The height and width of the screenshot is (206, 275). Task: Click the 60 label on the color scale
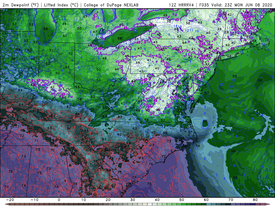coord(206,200)
